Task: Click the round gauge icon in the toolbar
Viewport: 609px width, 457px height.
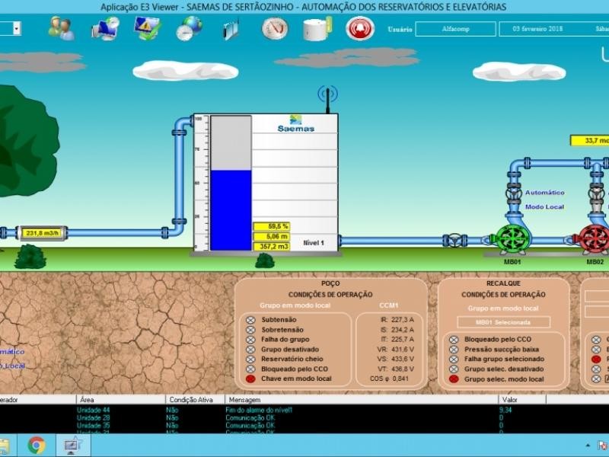Action: [x=275, y=29]
